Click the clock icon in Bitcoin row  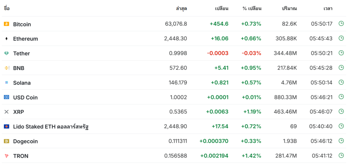pyautogui.click(x=341, y=23)
